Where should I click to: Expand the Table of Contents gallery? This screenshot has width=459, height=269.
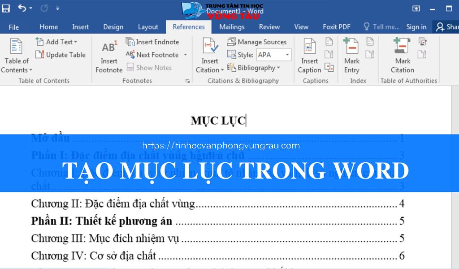tap(17, 56)
